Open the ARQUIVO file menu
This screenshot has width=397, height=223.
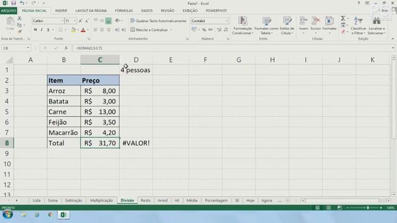(x=8, y=11)
